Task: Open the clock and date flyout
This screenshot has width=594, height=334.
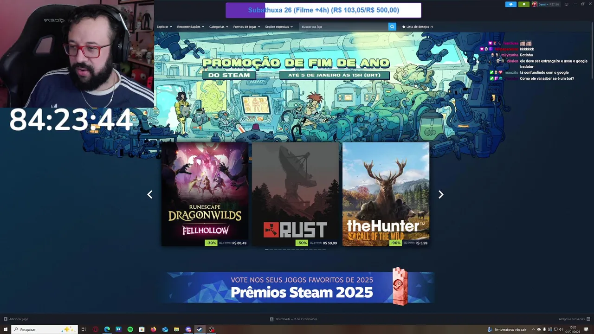Action: point(573,329)
